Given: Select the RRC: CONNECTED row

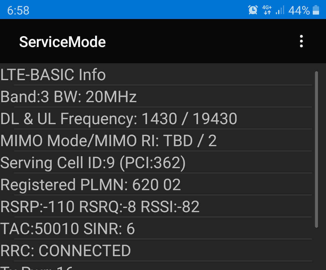Looking at the screenshot, I should click(x=65, y=250).
